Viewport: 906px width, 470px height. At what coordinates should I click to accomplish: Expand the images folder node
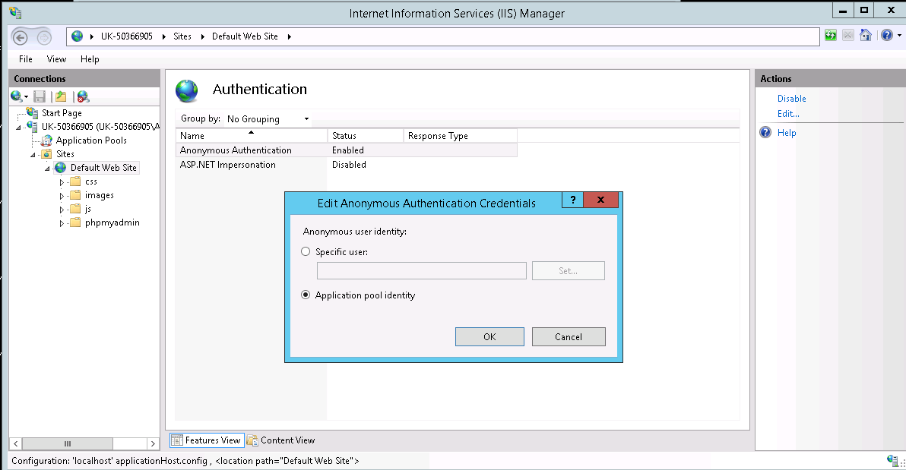[62, 196]
